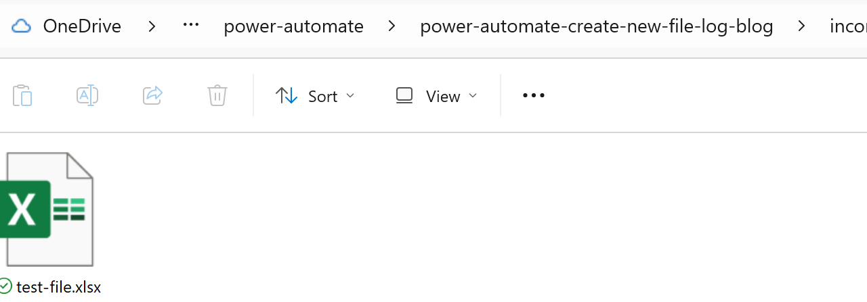Viewport: 867px width, 302px height.
Task: Click the green sync status checkmark
Action: 6,286
